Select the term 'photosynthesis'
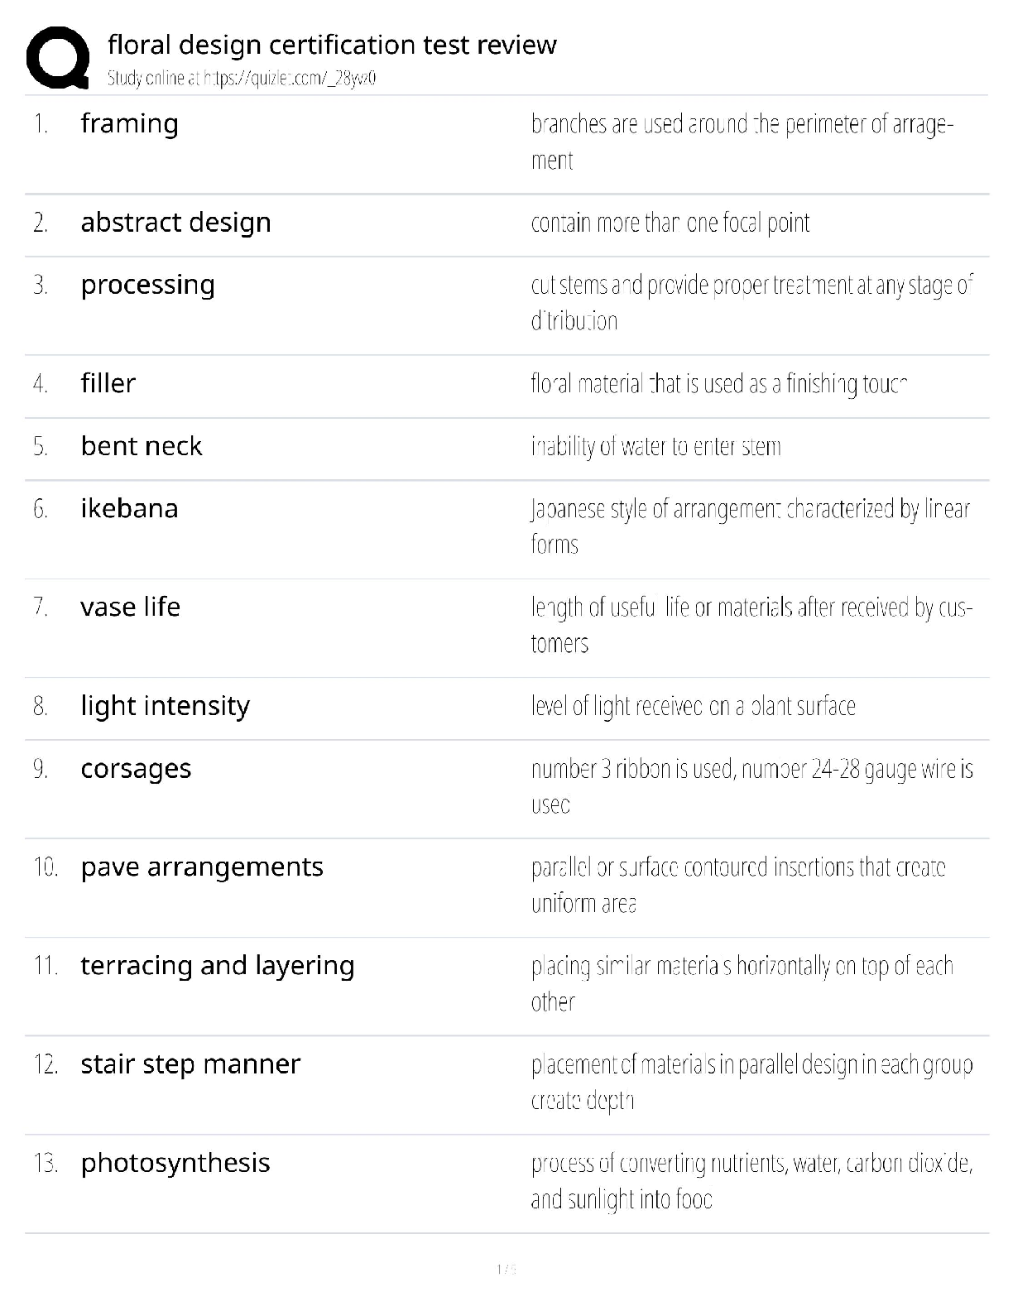The width and height of the screenshot is (1013, 1311). pyautogui.click(x=175, y=1162)
